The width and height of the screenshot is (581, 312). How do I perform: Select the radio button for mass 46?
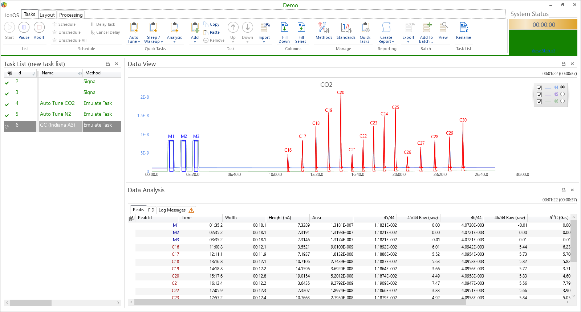(562, 101)
